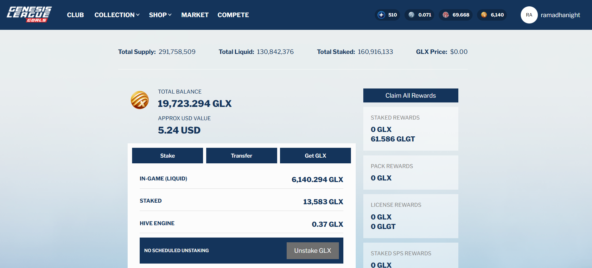Click the Staked 13,583 GLX amount

click(323, 202)
